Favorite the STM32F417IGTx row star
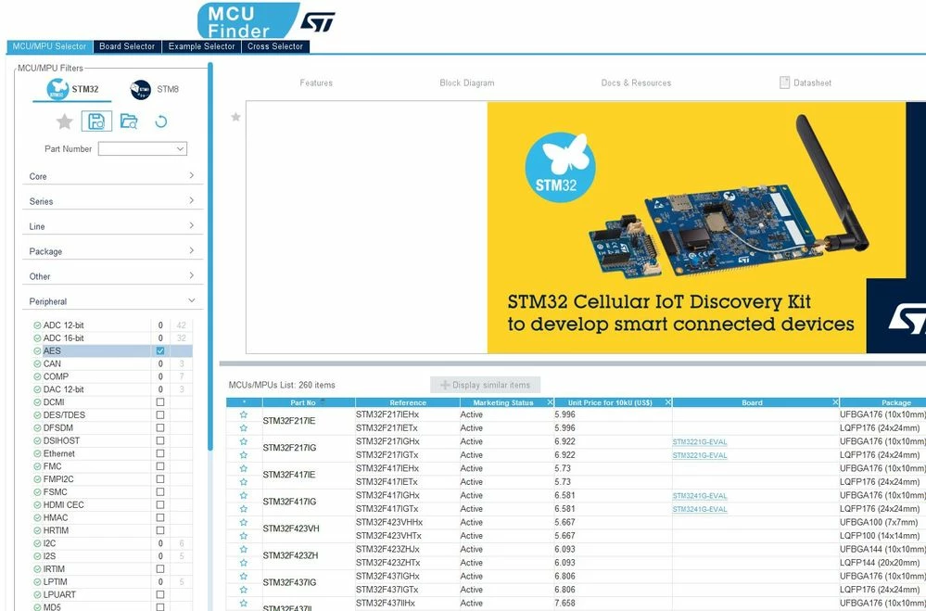Image resolution: width=926 pixels, height=611 pixels. 243,509
